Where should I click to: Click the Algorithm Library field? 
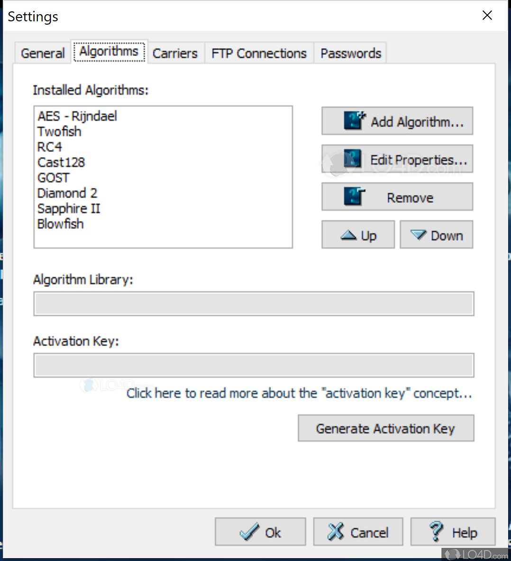[x=254, y=303]
